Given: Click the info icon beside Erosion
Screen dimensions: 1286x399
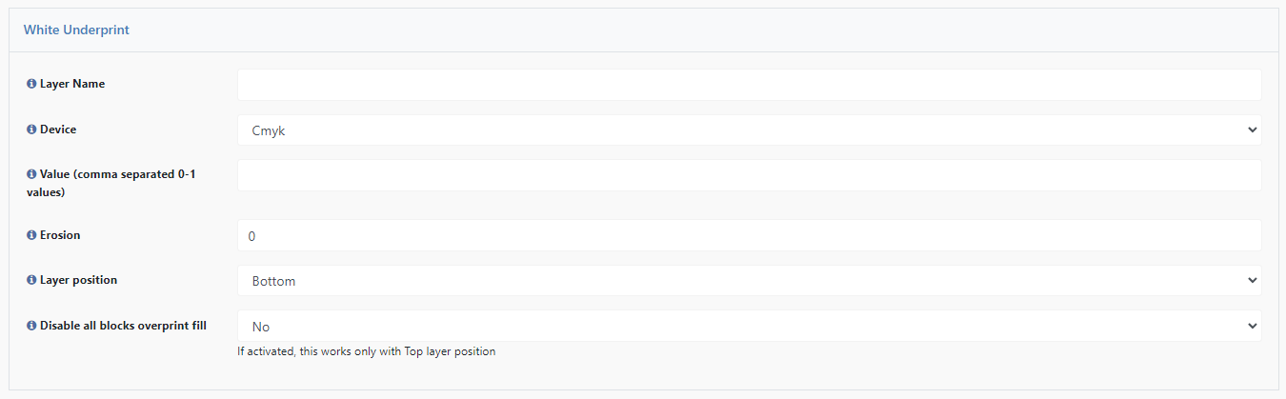Looking at the screenshot, I should pos(31,234).
